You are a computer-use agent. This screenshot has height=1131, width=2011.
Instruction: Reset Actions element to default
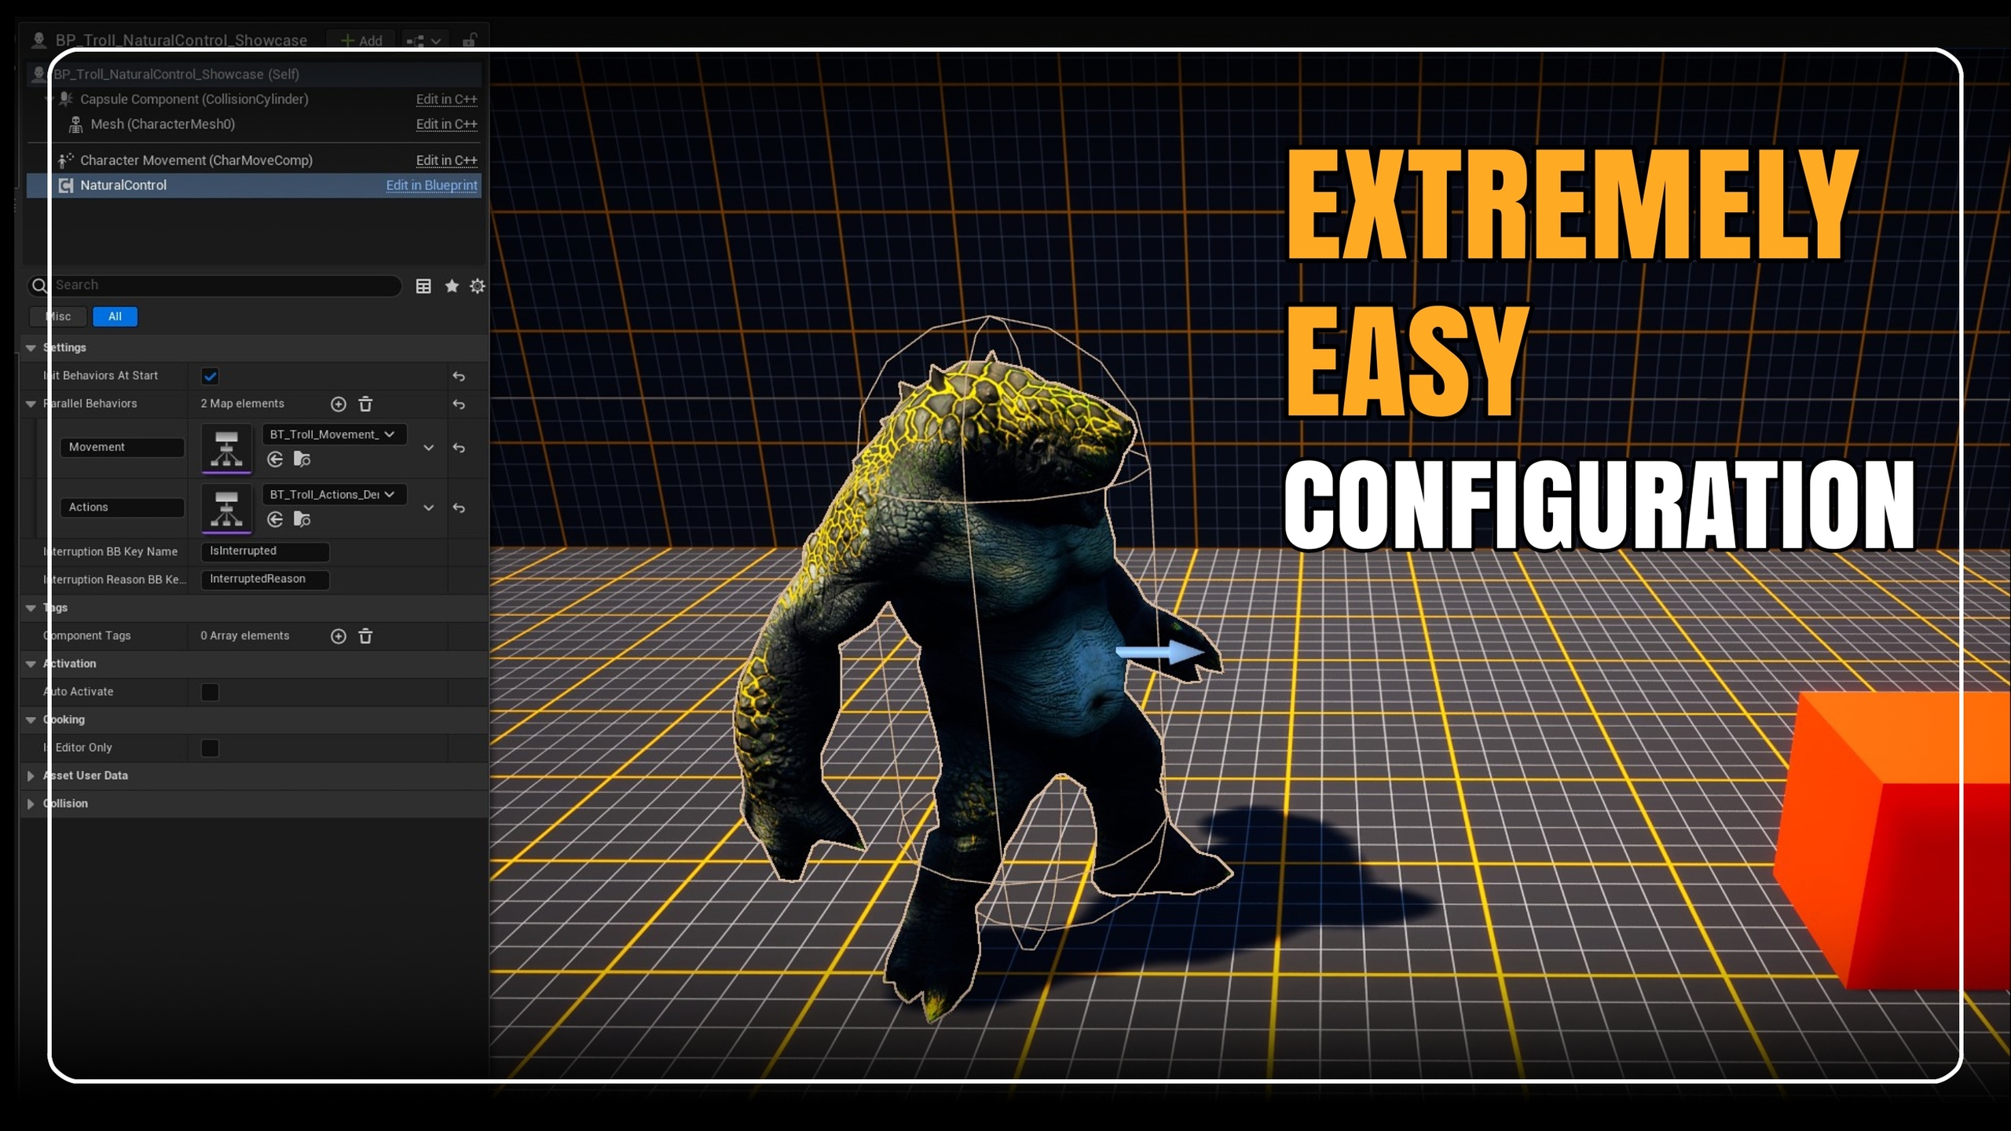click(x=459, y=508)
